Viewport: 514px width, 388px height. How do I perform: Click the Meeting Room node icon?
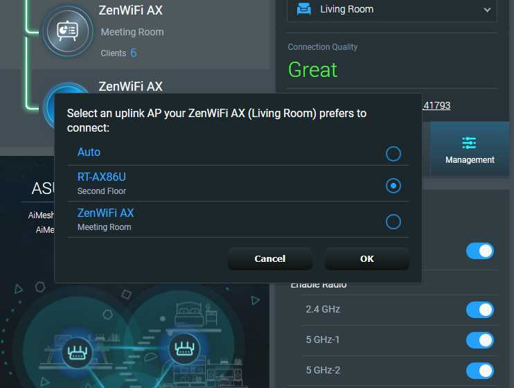click(x=68, y=31)
